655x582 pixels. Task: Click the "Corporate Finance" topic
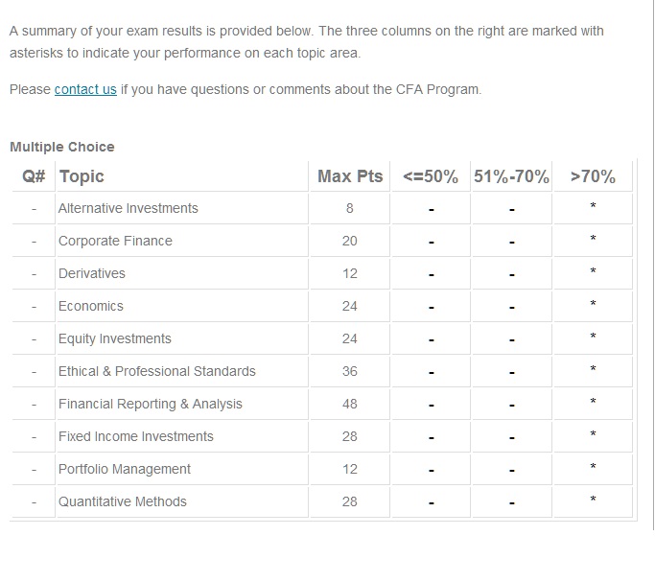[115, 241]
